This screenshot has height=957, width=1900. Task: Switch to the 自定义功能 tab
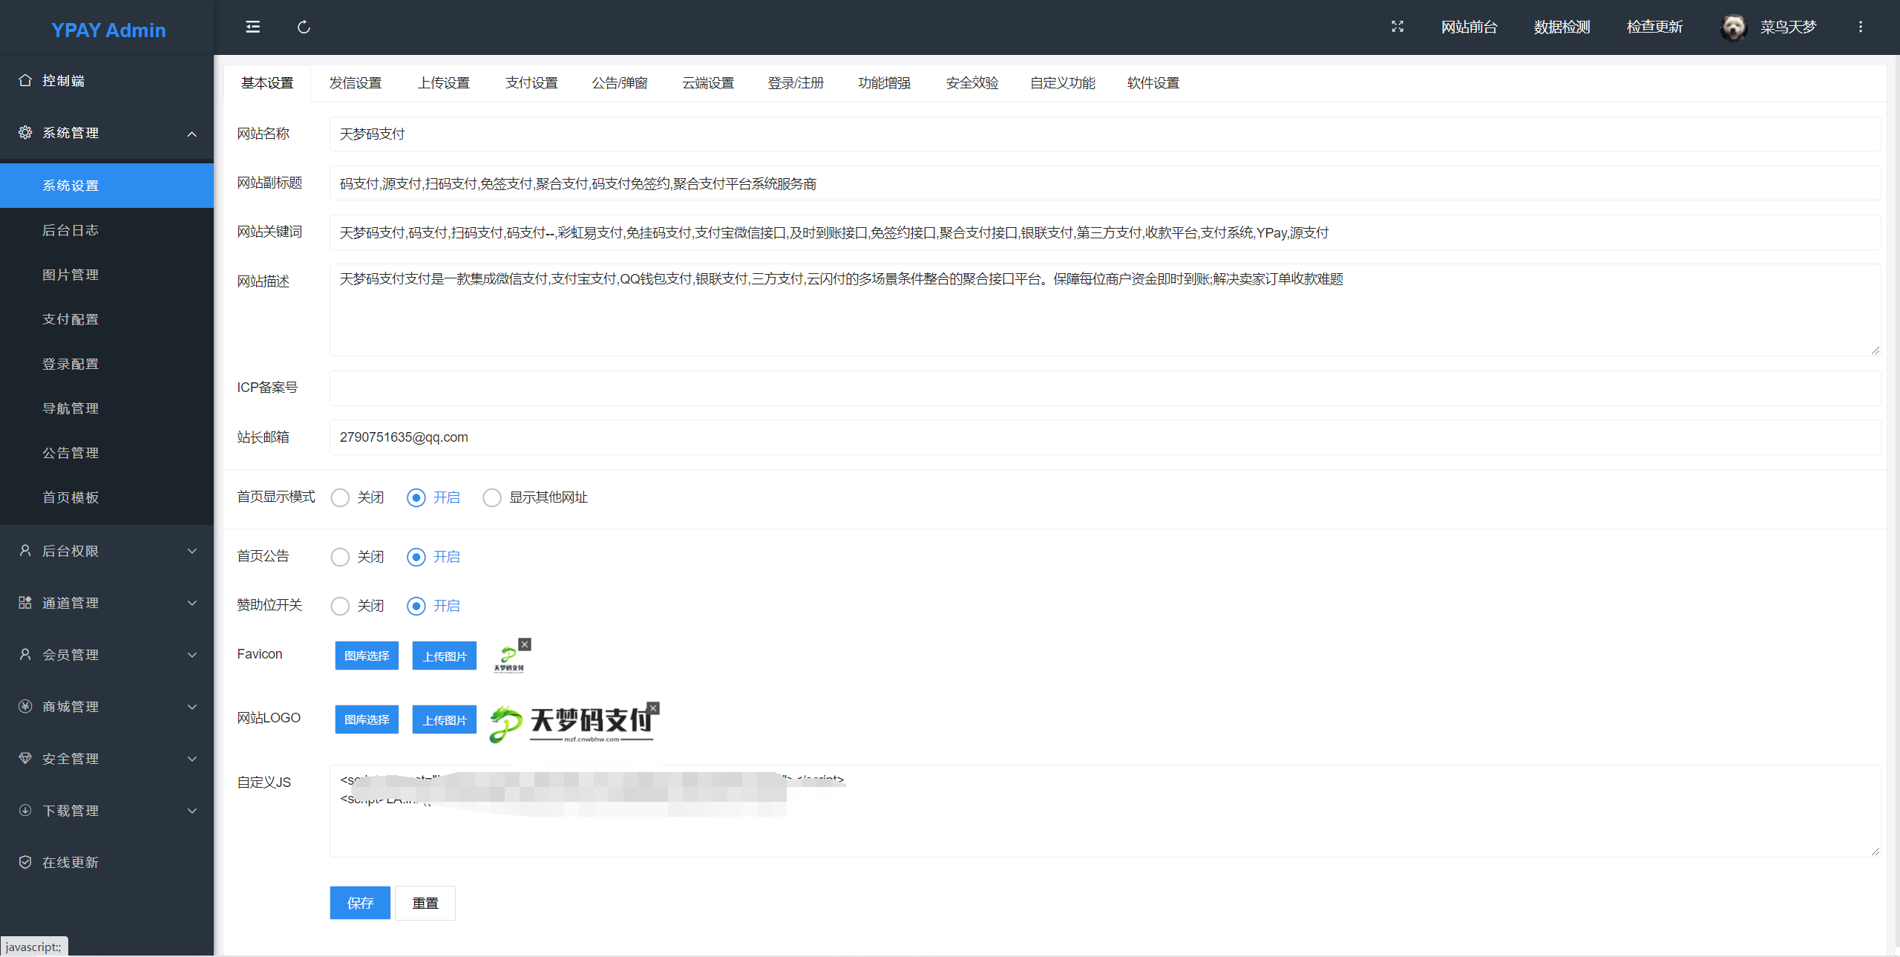pyautogui.click(x=1063, y=83)
